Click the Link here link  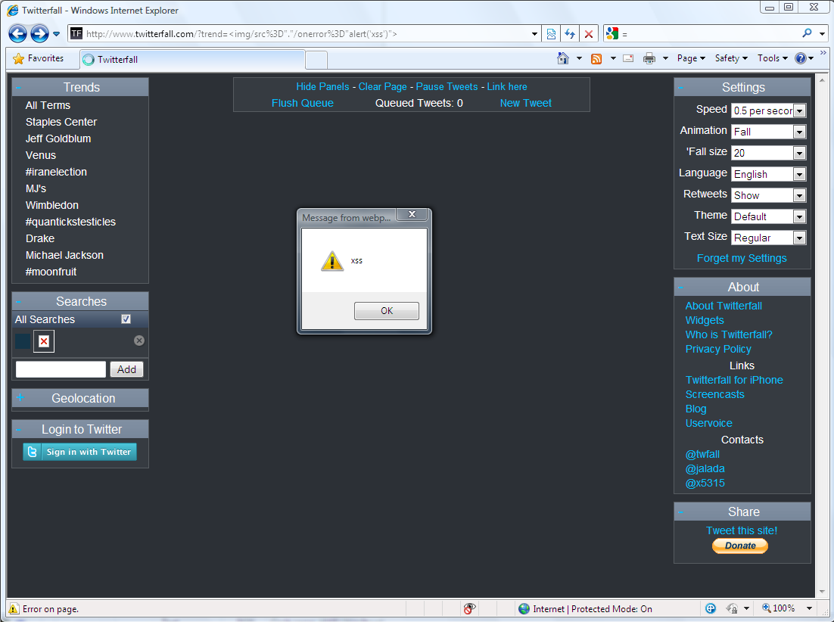507,87
